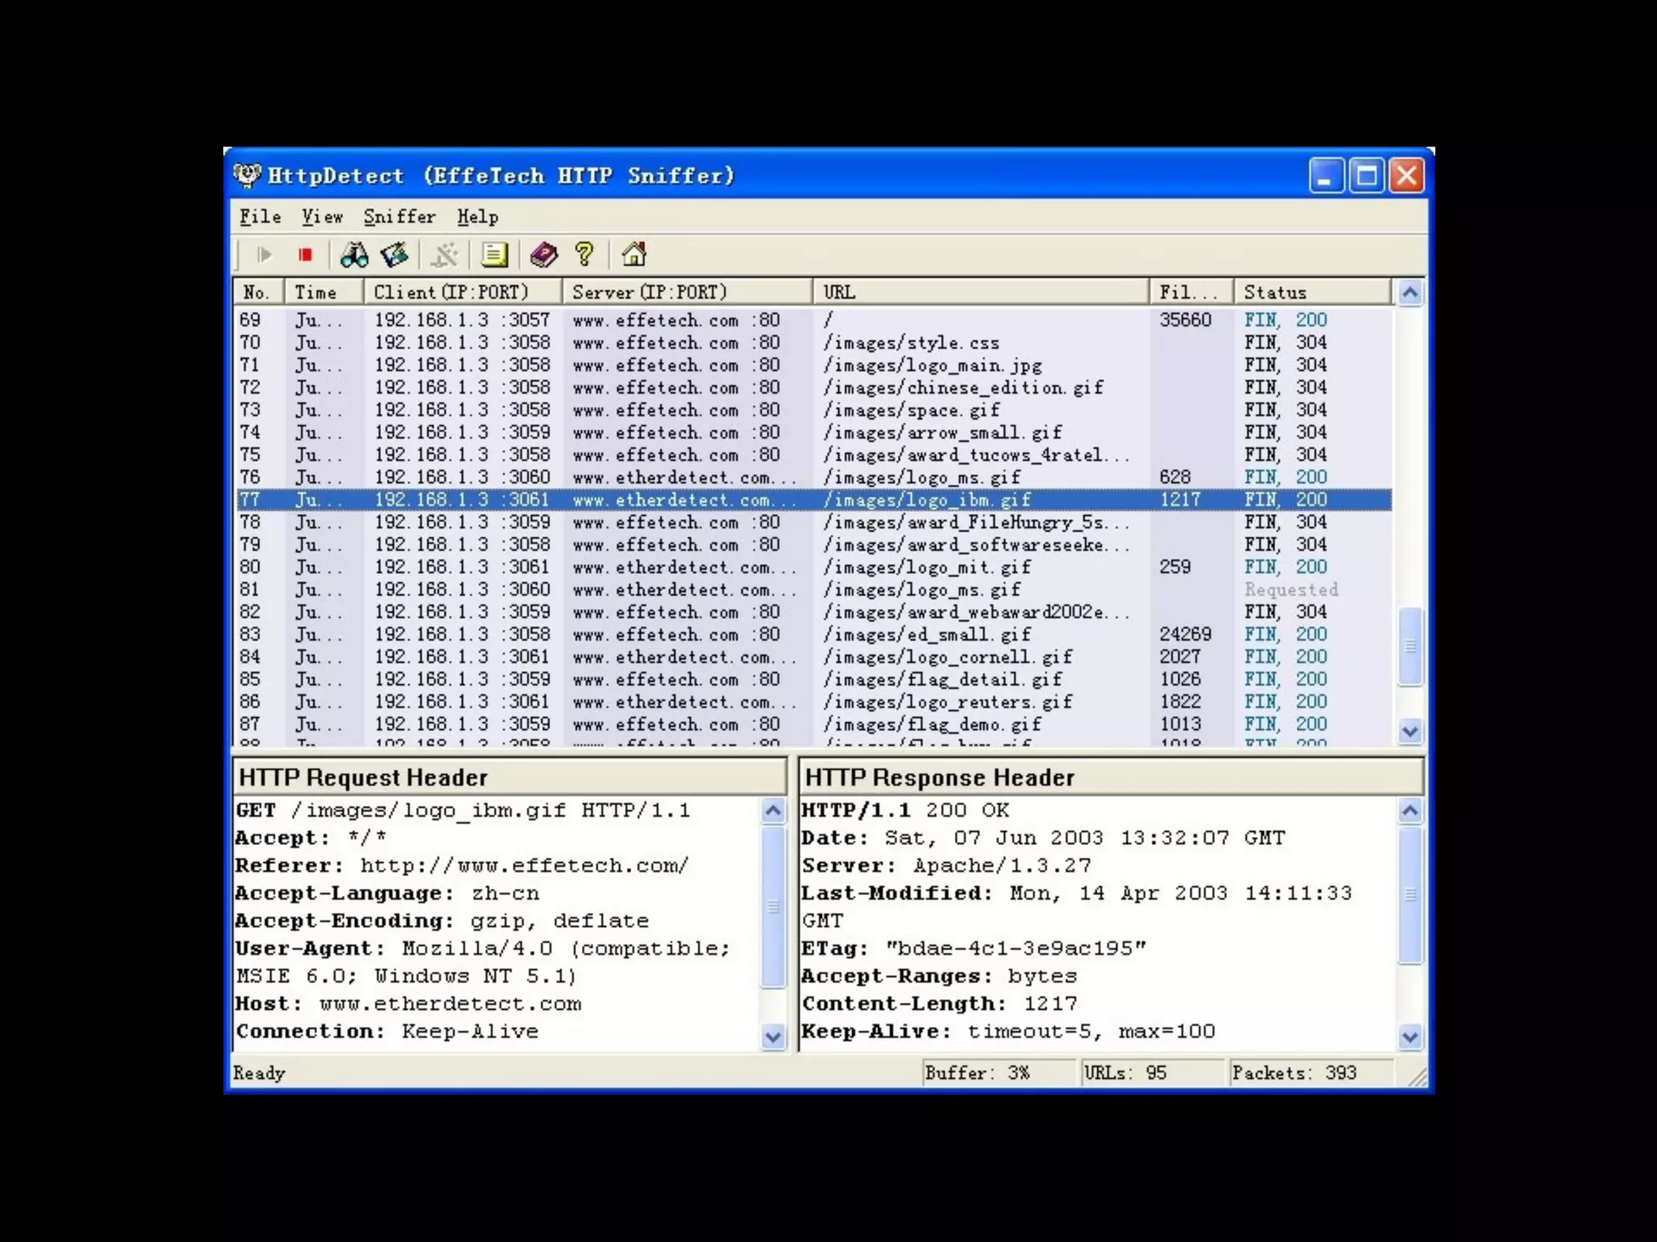Open the Sniffer menu
The image size is (1657, 1242).
(399, 217)
